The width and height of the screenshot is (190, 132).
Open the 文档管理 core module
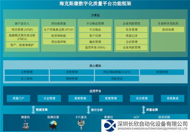coord(27,72)
